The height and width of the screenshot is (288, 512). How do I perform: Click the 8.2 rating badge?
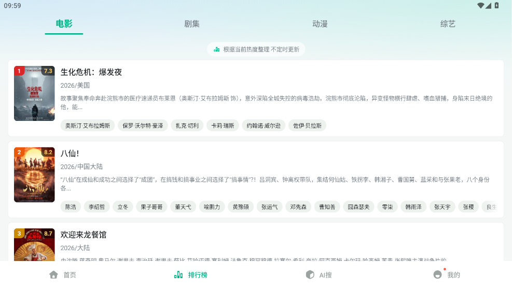tap(48, 152)
